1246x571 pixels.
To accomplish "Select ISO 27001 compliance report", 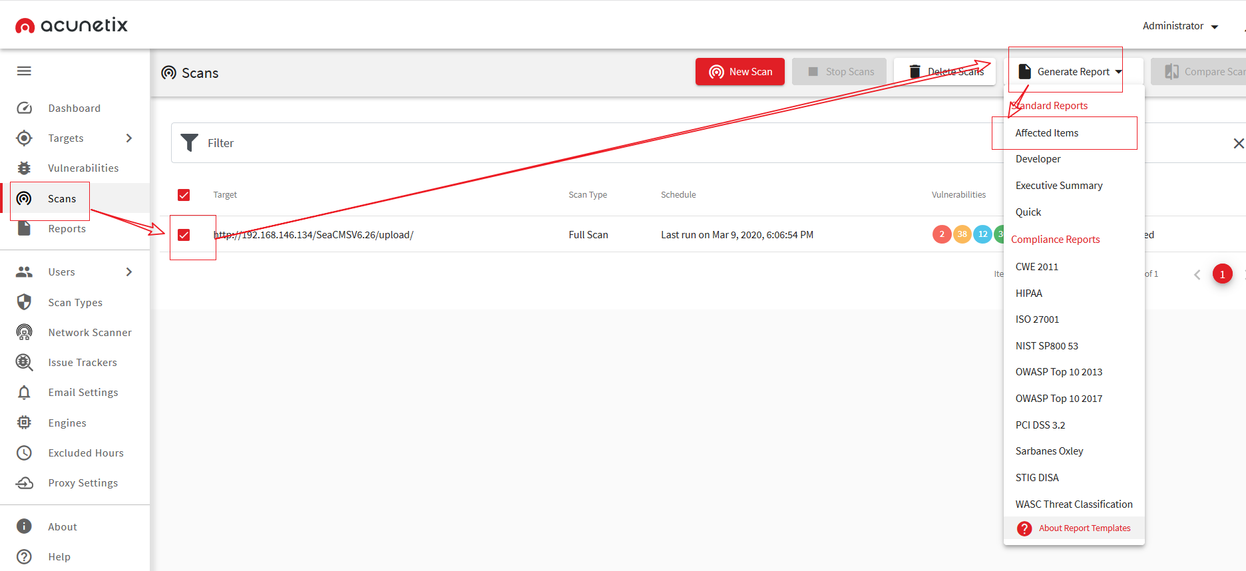I will (x=1037, y=319).
